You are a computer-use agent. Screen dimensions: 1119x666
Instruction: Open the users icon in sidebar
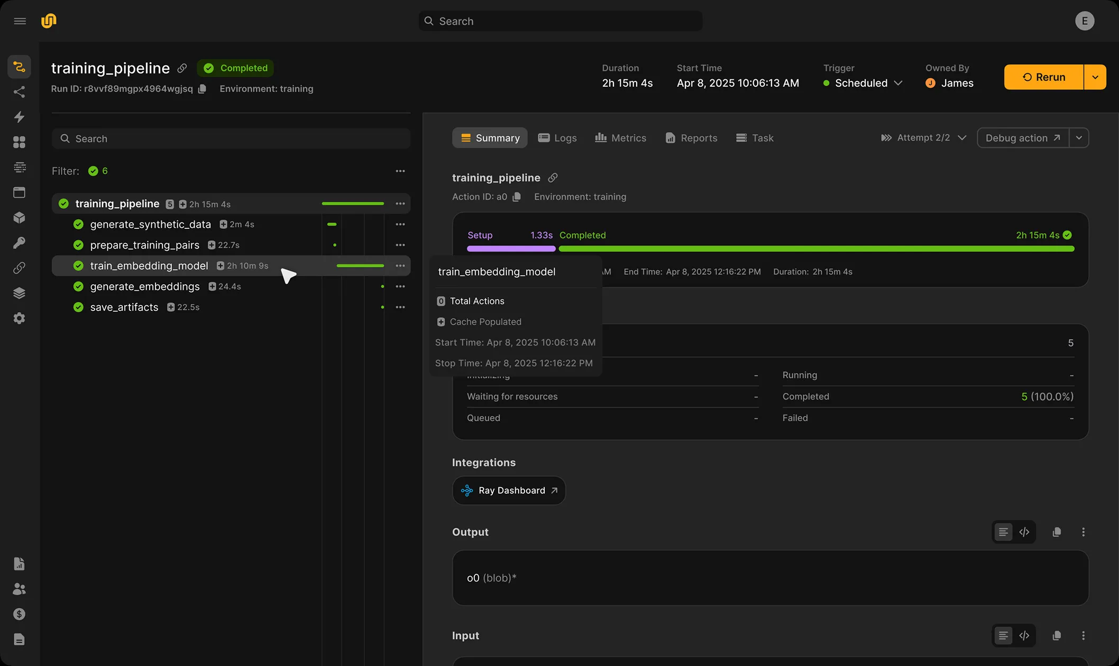pos(19,589)
